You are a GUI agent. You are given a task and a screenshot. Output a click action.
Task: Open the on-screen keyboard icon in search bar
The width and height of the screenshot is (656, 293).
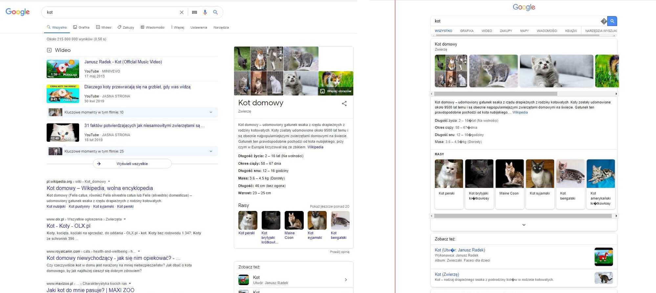pos(194,12)
